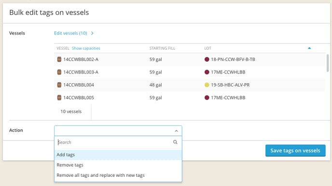Click barrel icon for vessel 14CCWBBL005
This screenshot has height=186, width=332.
pyautogui.click(x=59, y=98)
